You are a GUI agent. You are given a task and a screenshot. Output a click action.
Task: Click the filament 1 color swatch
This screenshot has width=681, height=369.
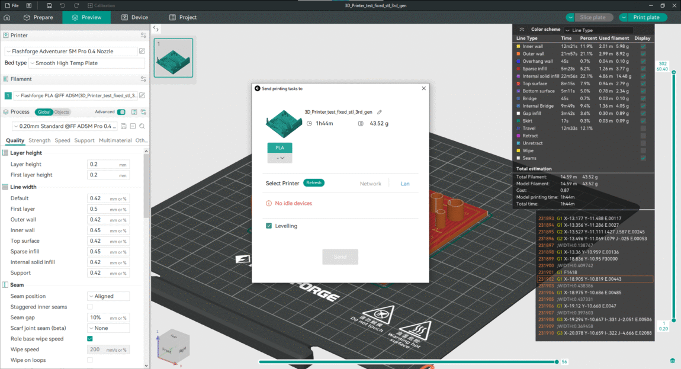coord(8,95)
